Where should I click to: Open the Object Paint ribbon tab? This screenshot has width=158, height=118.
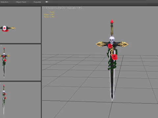tap(21, 2)
